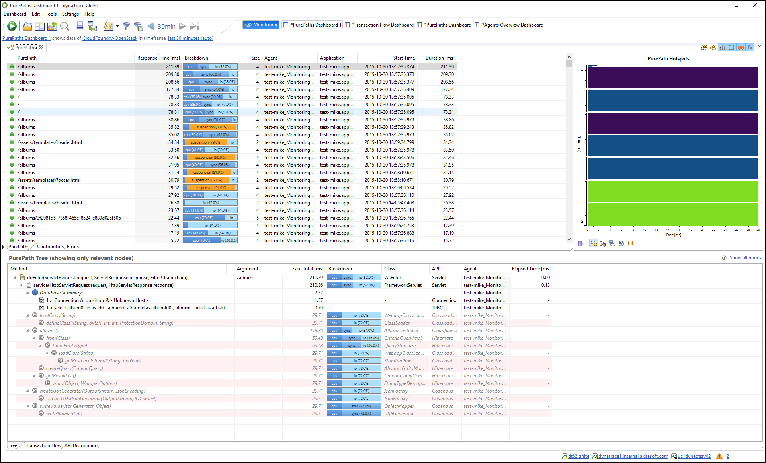This screenshot has height=463, width=766.
Task: Click the gears drill-down icon in dashlet toolbar
Action: point(704,47)
